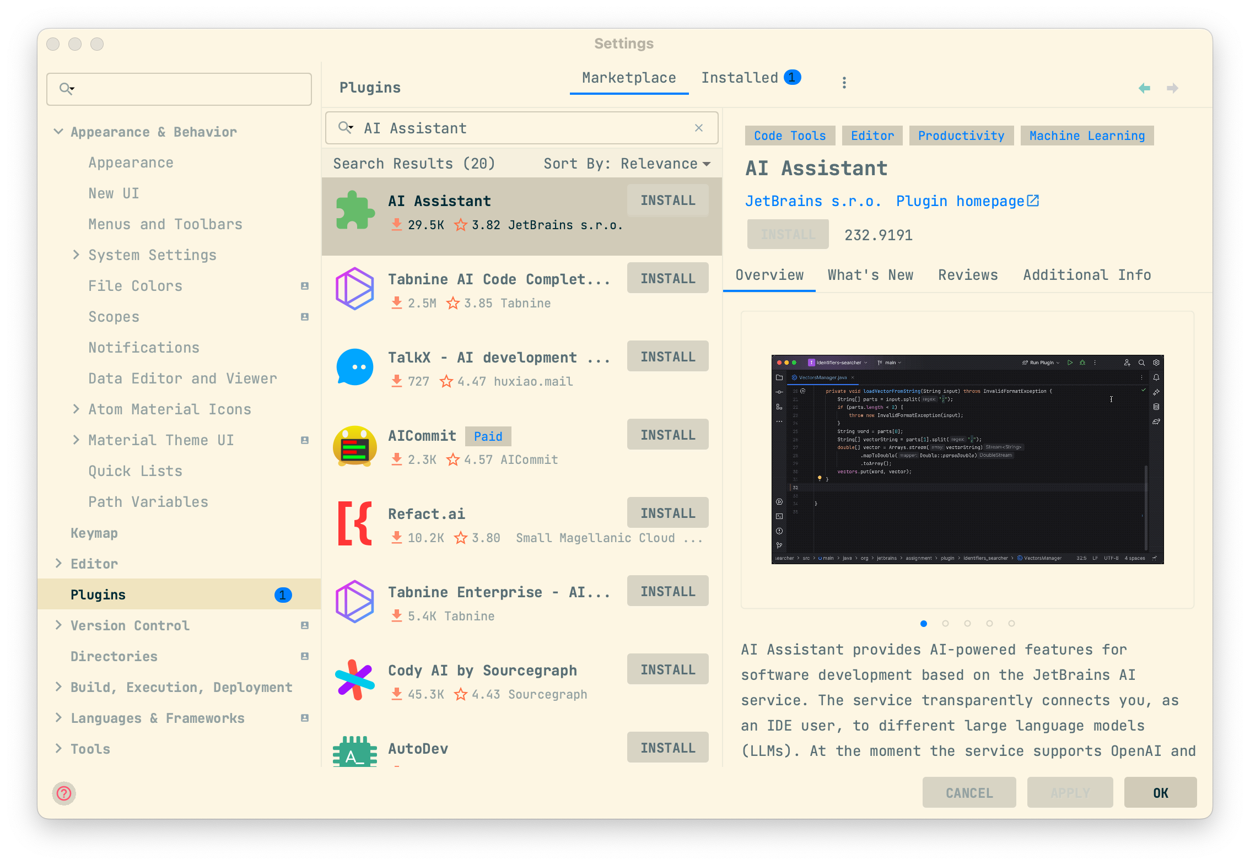The width and height of the screenshot is (1250, 865).
Task: Click the Cancel button
Action: (x=969, y=793)
